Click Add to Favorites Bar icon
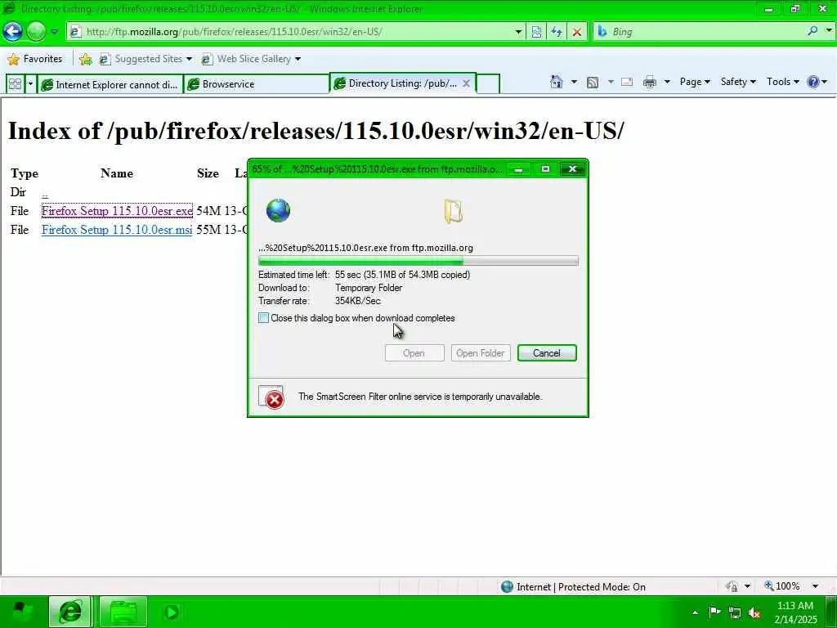This screenshot has height=628, width=837. click(85, 59)
